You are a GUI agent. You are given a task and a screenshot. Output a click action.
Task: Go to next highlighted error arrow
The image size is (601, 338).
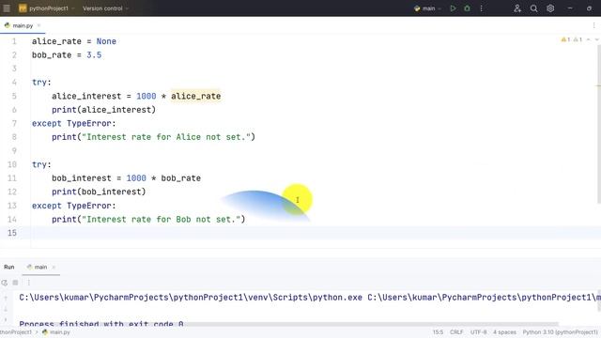tap(596, 39)
